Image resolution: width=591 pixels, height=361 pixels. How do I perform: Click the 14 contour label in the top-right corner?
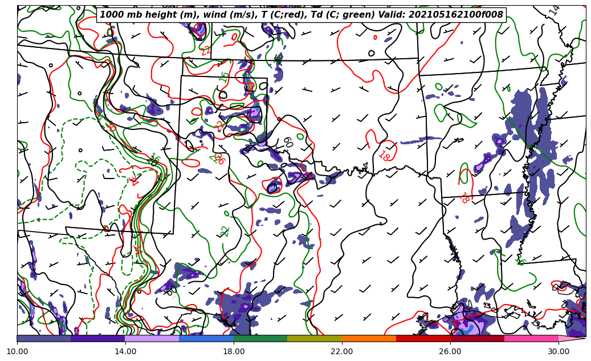pos(553,10)
